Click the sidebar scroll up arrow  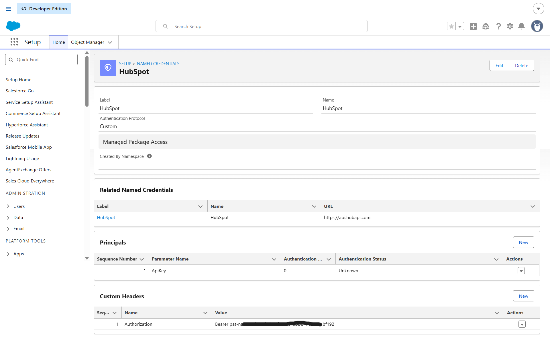click(87, 53)
